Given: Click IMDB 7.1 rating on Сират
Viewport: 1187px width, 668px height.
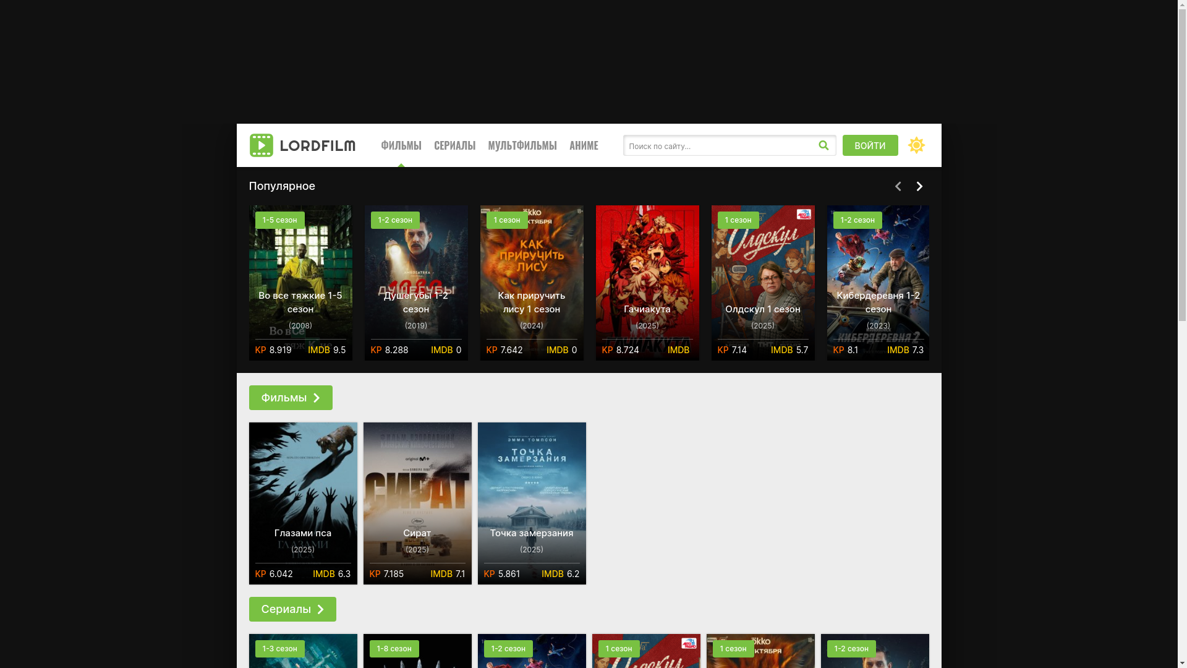Looking at the screenshot, I should pyautogui.click(x=448, y=574).
